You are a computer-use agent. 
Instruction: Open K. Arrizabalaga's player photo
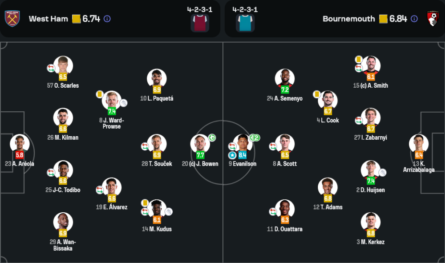click(x=419, y=143)
